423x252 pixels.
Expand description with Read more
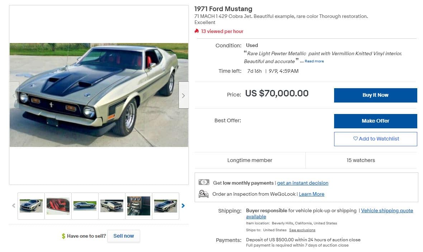(x=314, y=61)
